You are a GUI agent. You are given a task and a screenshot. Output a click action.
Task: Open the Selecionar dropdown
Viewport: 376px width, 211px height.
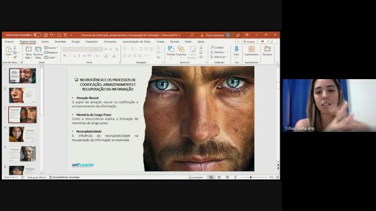219,57
